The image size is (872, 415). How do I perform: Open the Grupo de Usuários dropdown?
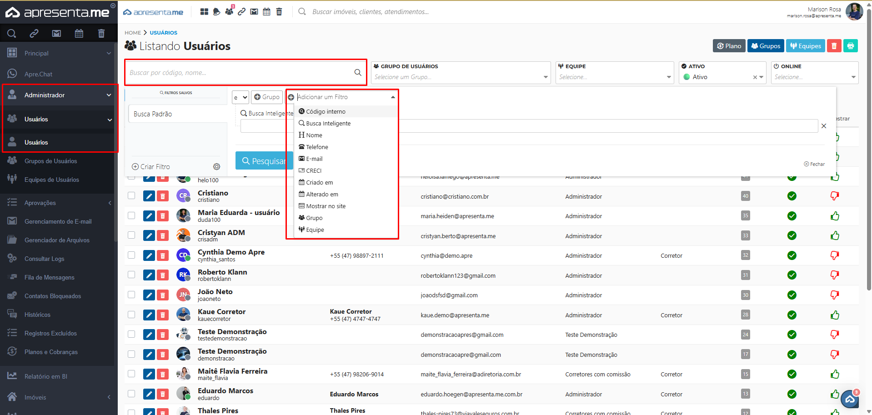coord(461,77)
